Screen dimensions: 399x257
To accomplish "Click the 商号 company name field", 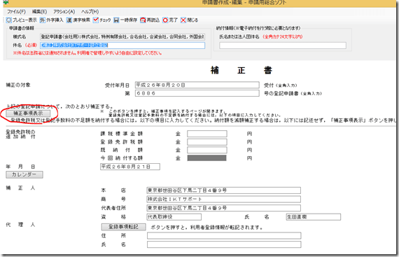I will tap(224, 199).
